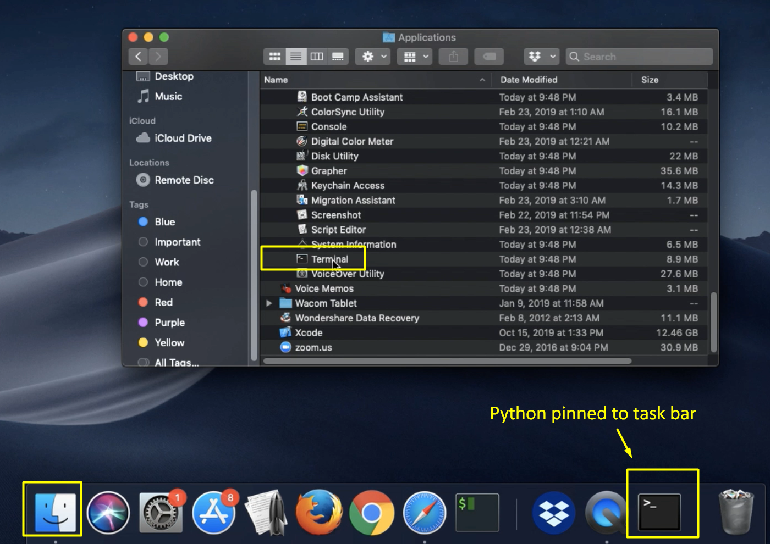Click the Share icon in the Finder toolbar

pos(453,56)
